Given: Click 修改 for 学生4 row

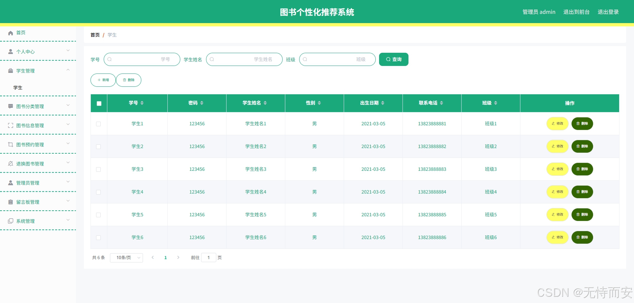Looking at the screenshot, I should point(557,192).
